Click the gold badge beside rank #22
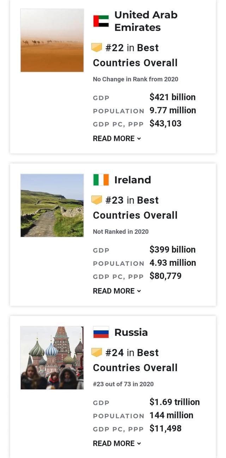Screen dimensions: 226x458 tap(97, 48)
